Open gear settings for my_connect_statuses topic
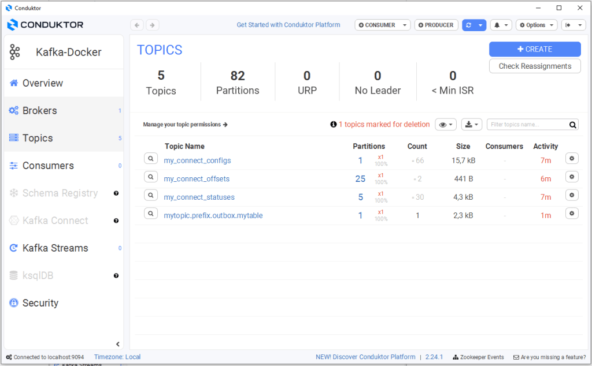 coord(571,196)
